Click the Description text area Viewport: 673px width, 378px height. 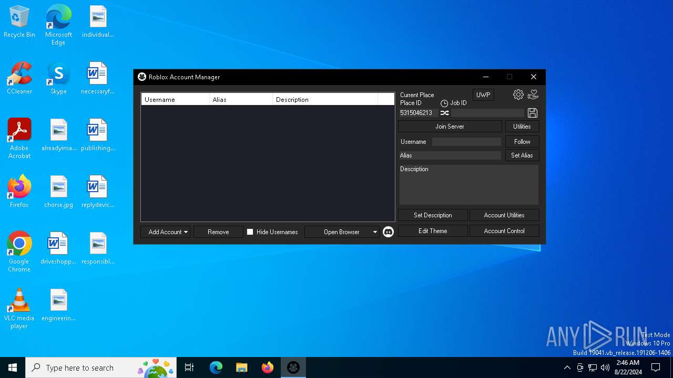point(468,185)
